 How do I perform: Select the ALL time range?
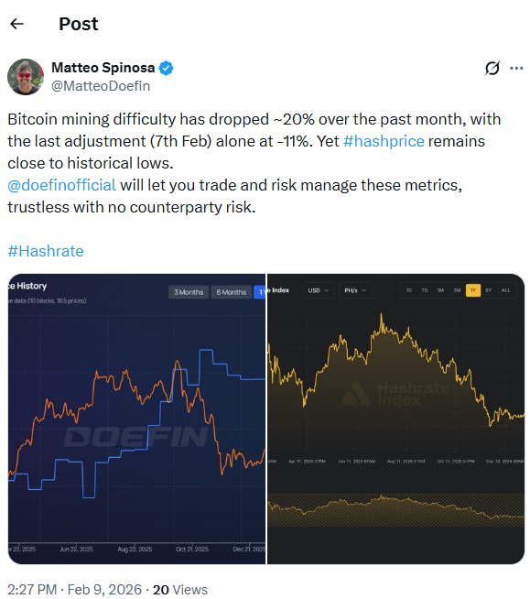[505, 290]
